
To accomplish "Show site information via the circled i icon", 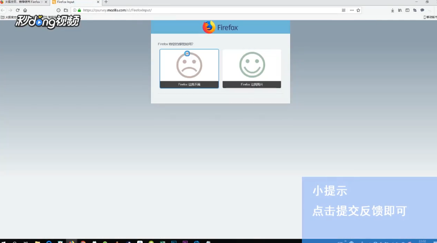I will (x=75, y=10).
